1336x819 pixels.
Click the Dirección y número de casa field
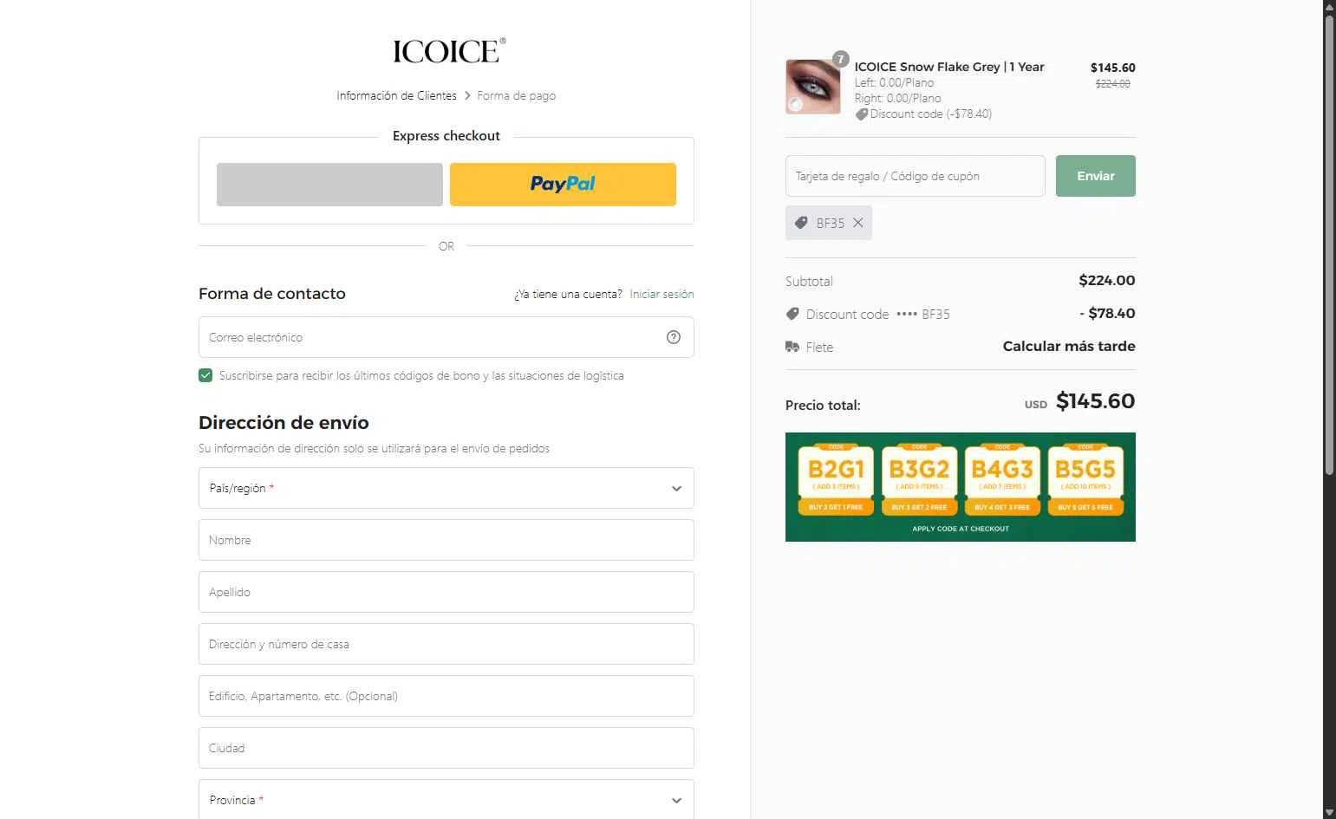point(446,644)
